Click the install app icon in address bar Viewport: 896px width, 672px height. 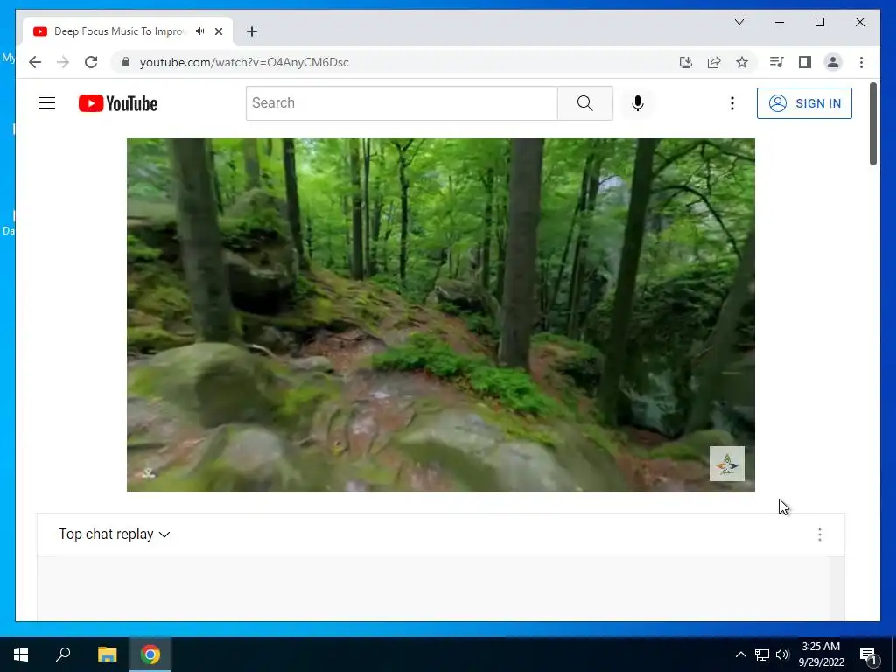[x=686, y=62]
